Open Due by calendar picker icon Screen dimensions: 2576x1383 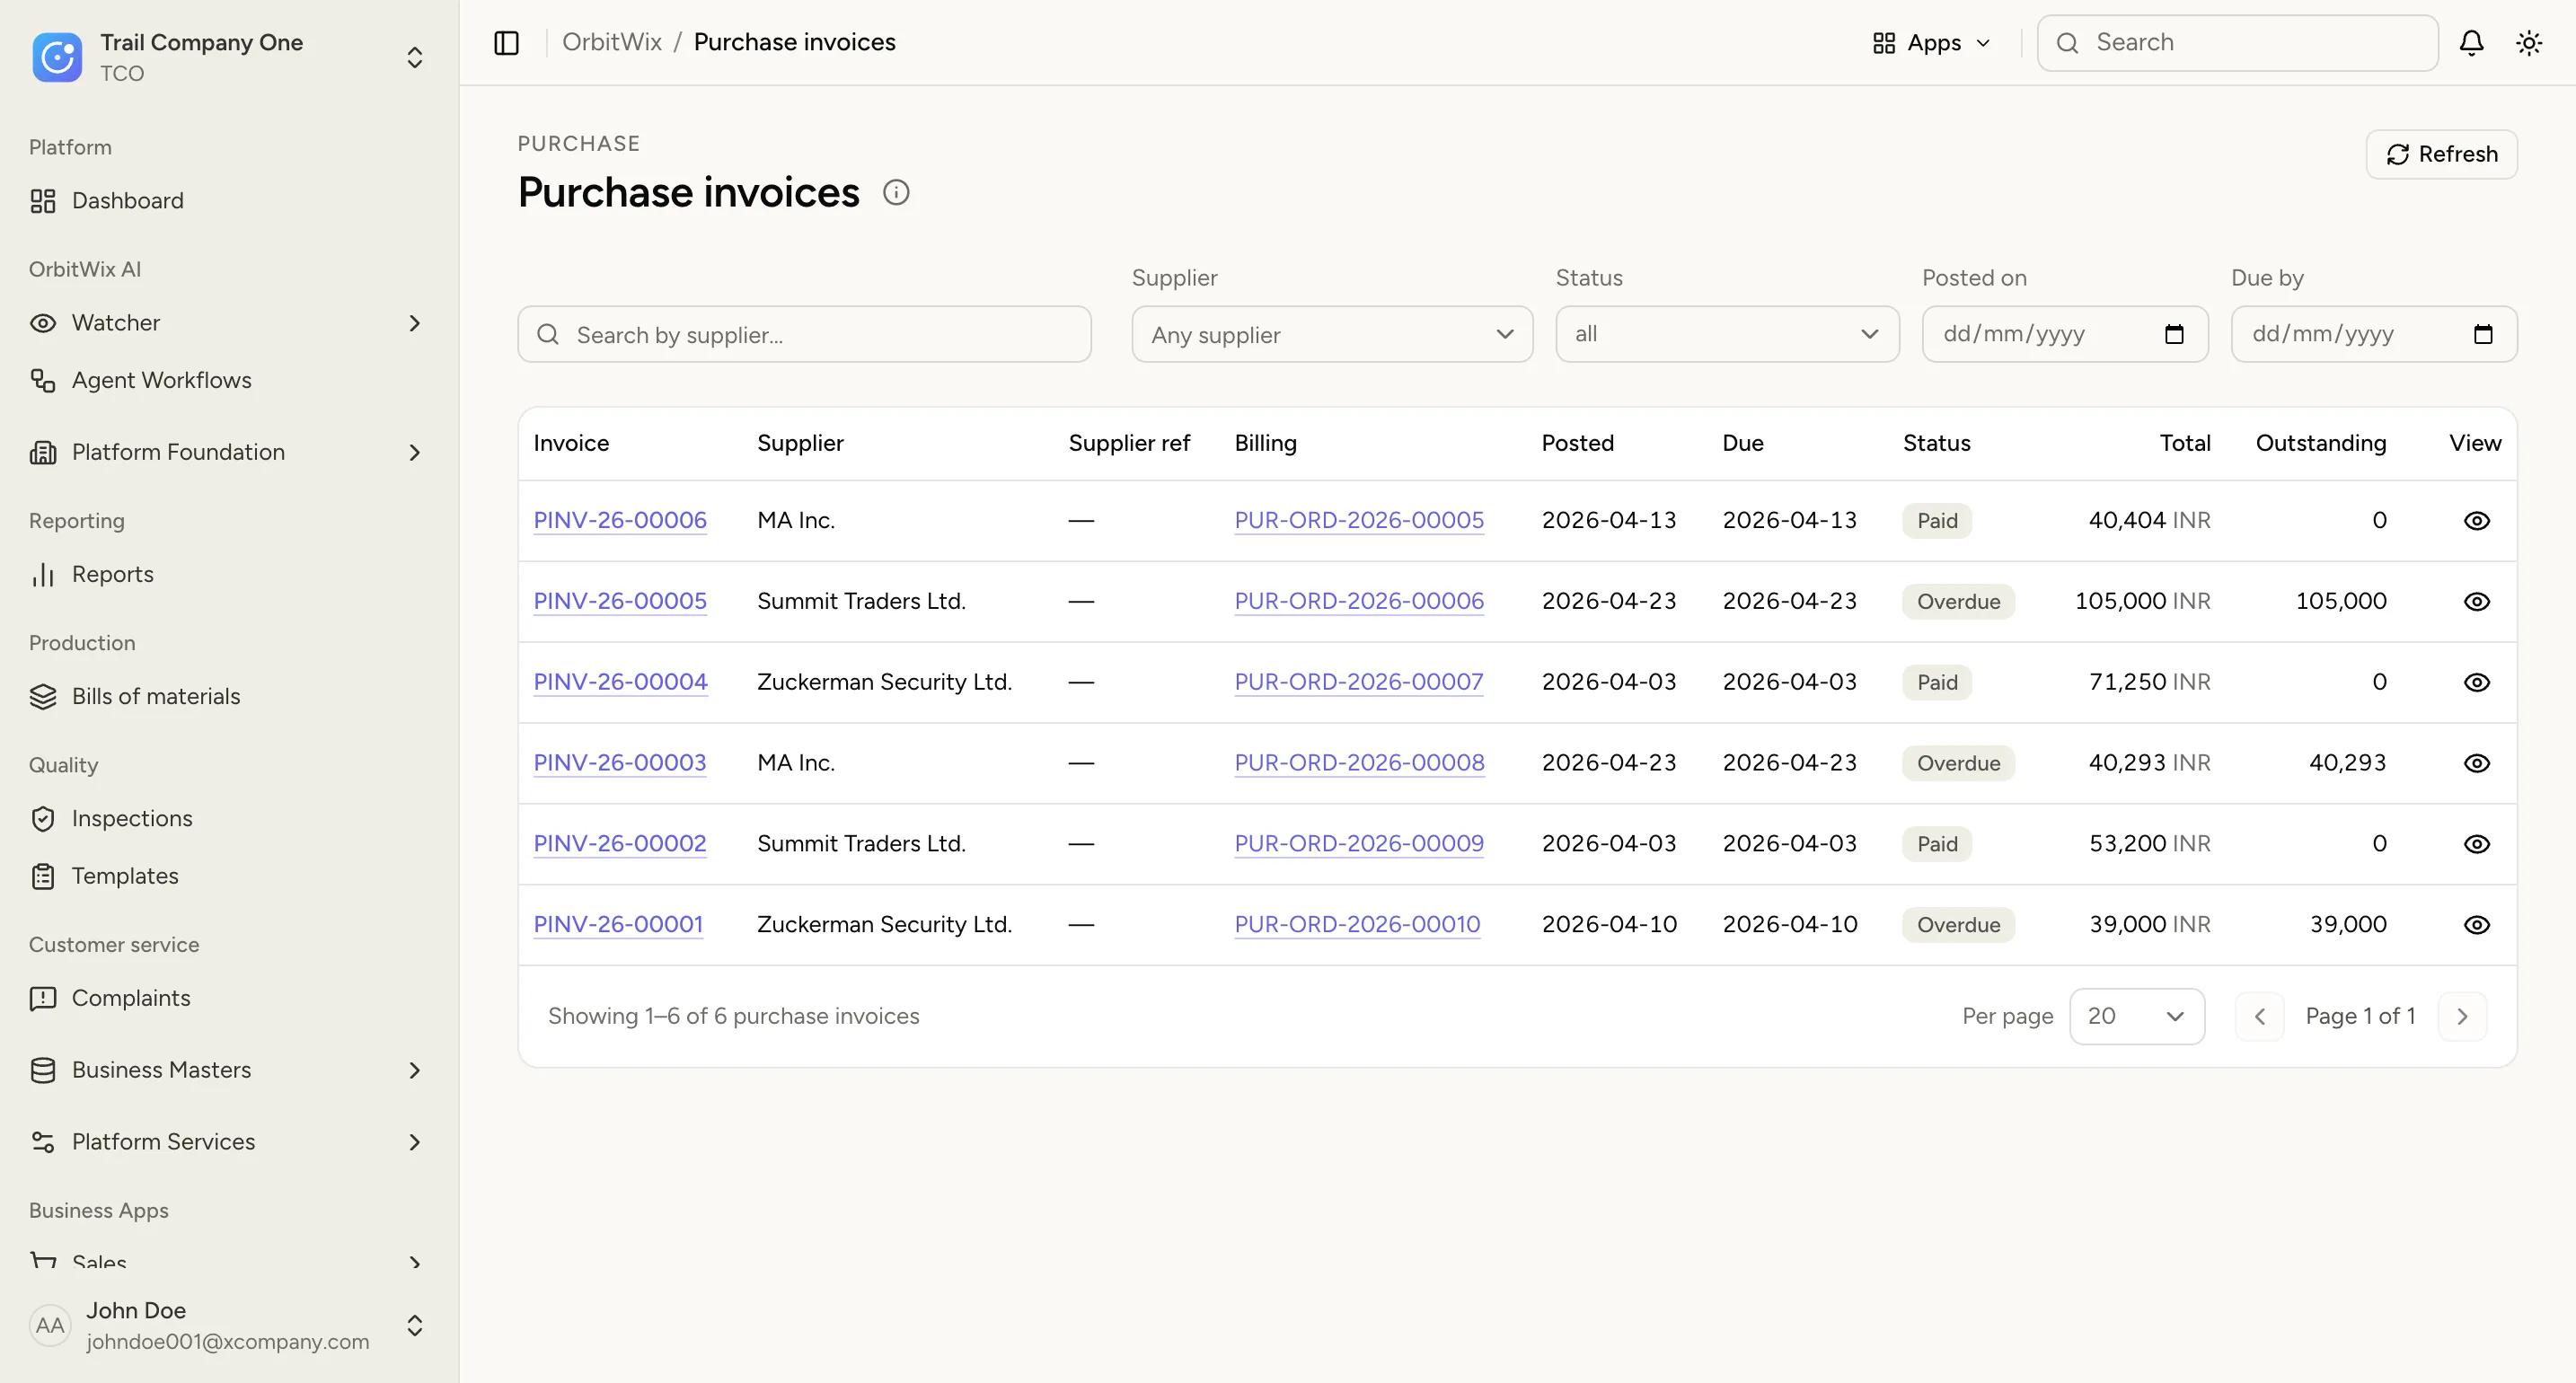(x=2483, y=334)
